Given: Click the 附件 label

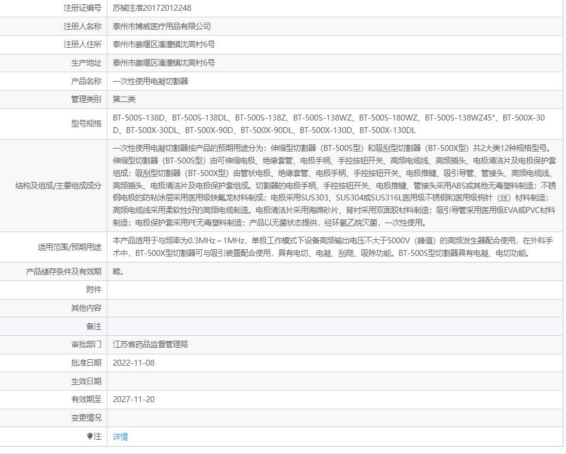Looking at the screenshot, I should click(94, 289).
